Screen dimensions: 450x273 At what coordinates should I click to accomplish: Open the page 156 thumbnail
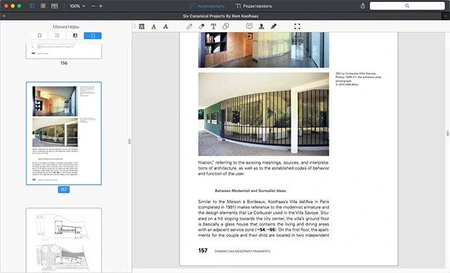(x=64, y=51)
